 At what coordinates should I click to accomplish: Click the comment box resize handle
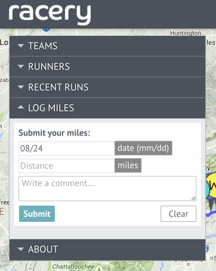(x=194, y=198)
